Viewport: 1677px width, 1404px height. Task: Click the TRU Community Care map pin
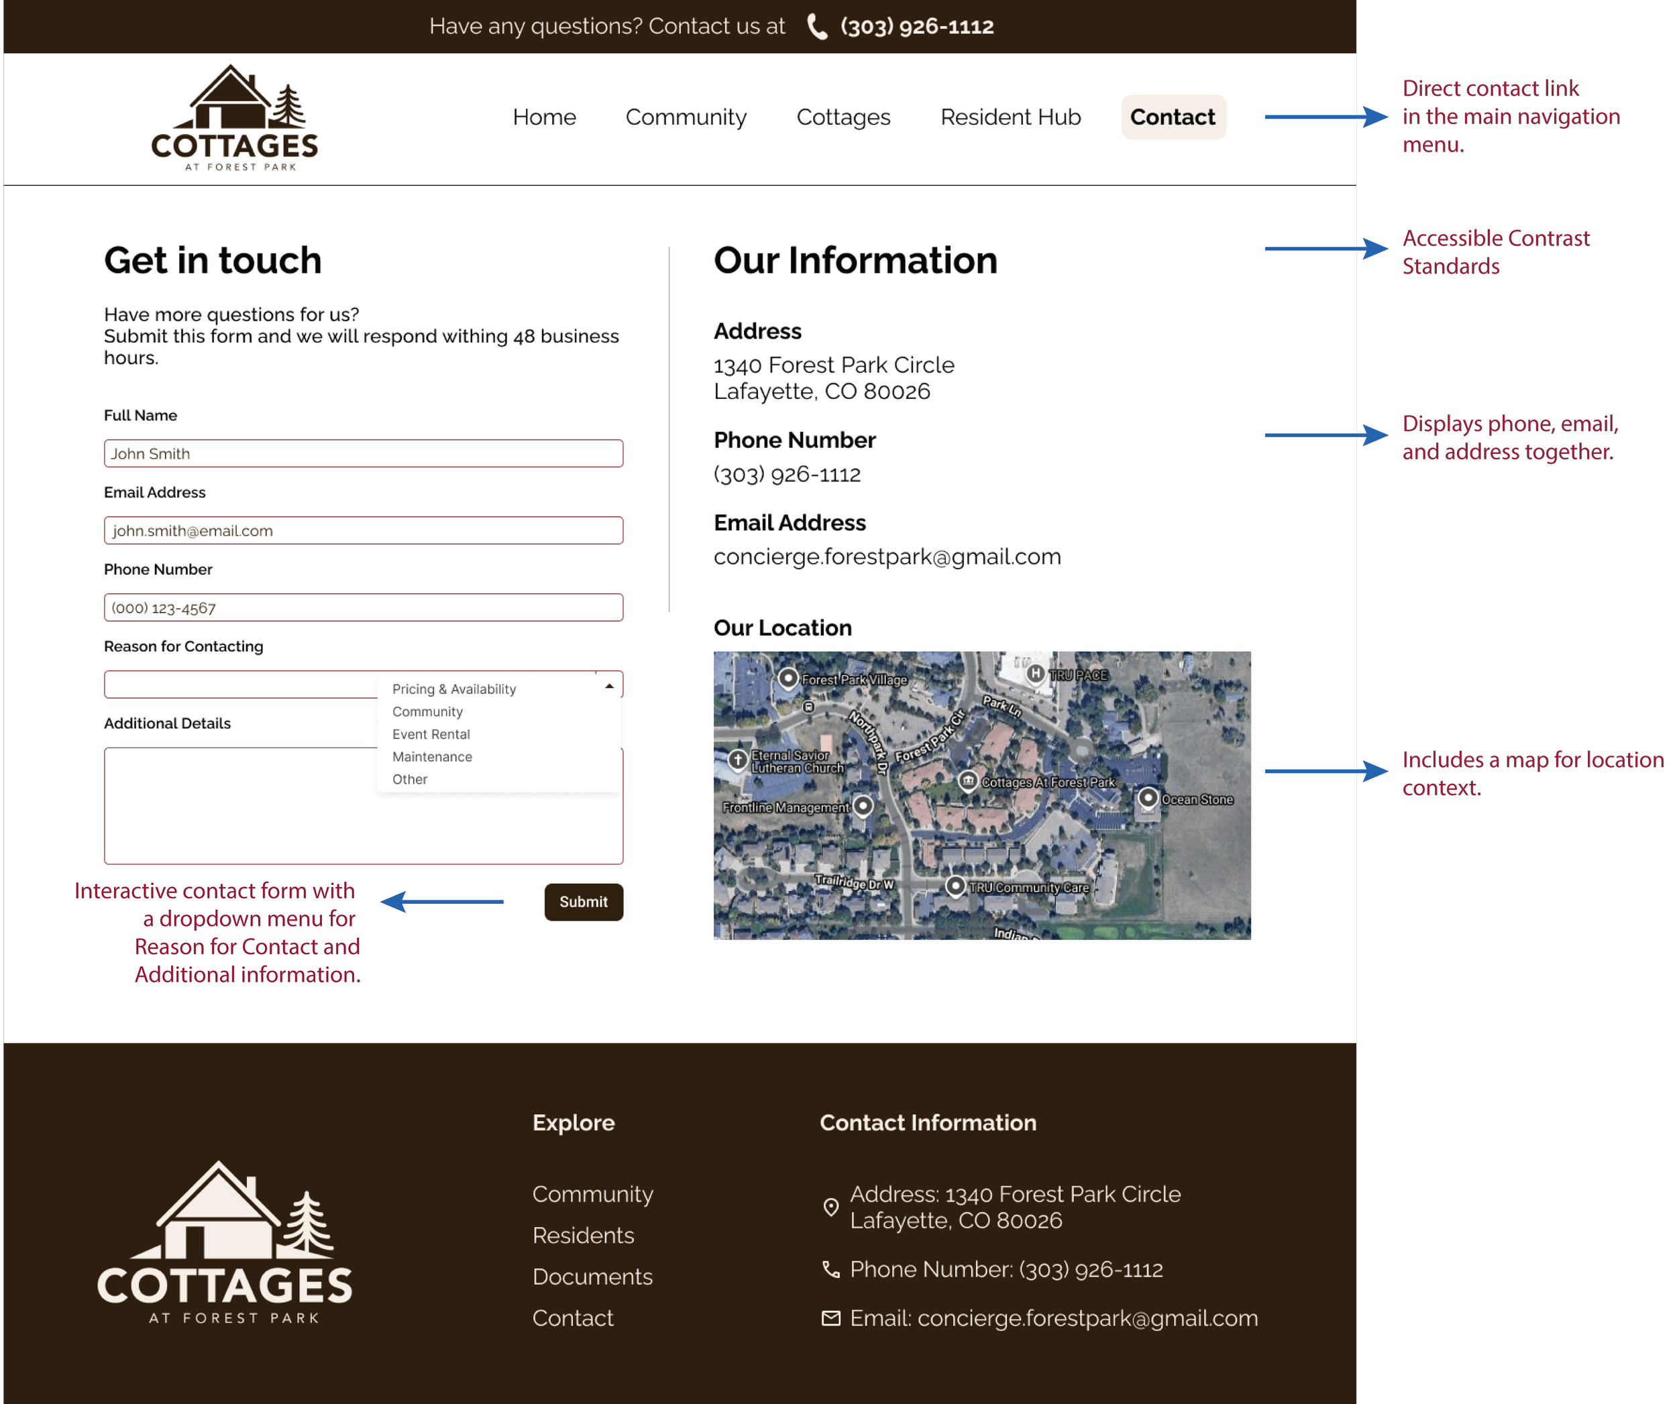[x=955, y=886]
